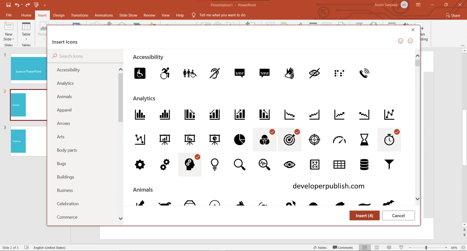Image resolution: width=467 pixels, height=251 pixels.
Task: Select the sign language hand icon
Action: [289, 73]
